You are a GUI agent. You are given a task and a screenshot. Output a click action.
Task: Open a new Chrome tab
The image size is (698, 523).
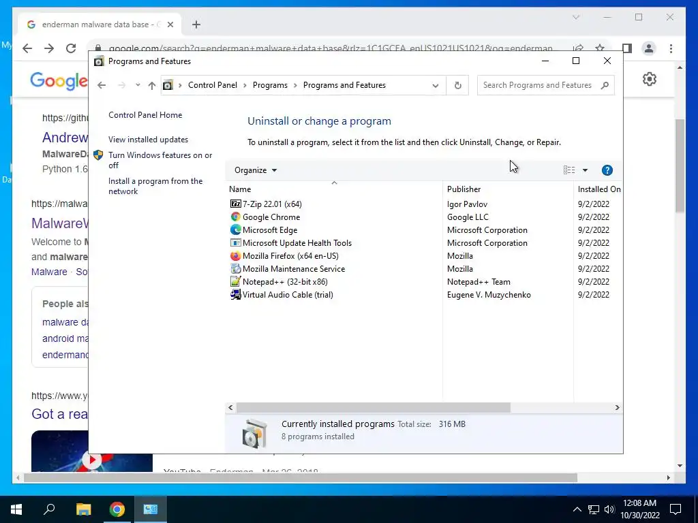coord(196,25)
